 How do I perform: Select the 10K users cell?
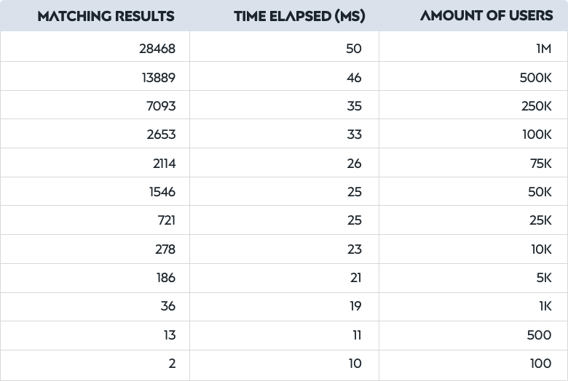click(x=473, y=249)
